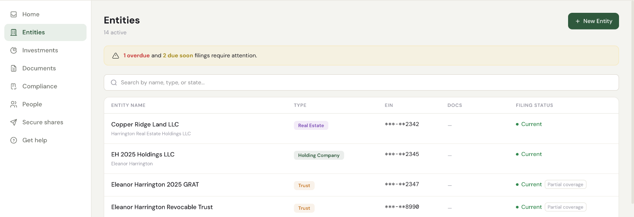The image size is (634, 217).
Task: Click the Get help question mark icon
Action: (x=14, y=140)
